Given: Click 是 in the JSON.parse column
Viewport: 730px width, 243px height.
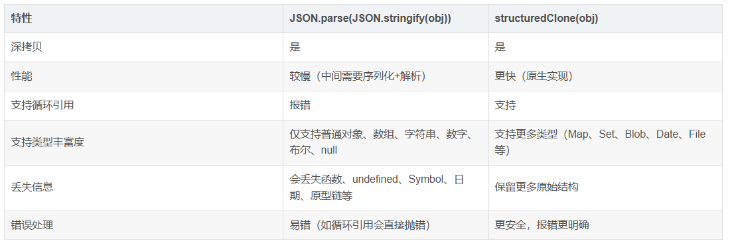Looking at the screenshot, I should point(295,48).
